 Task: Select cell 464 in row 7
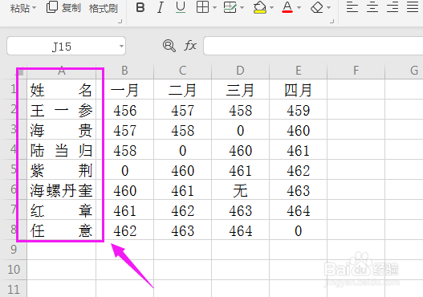pyautogui.click(x=298, y=210)
